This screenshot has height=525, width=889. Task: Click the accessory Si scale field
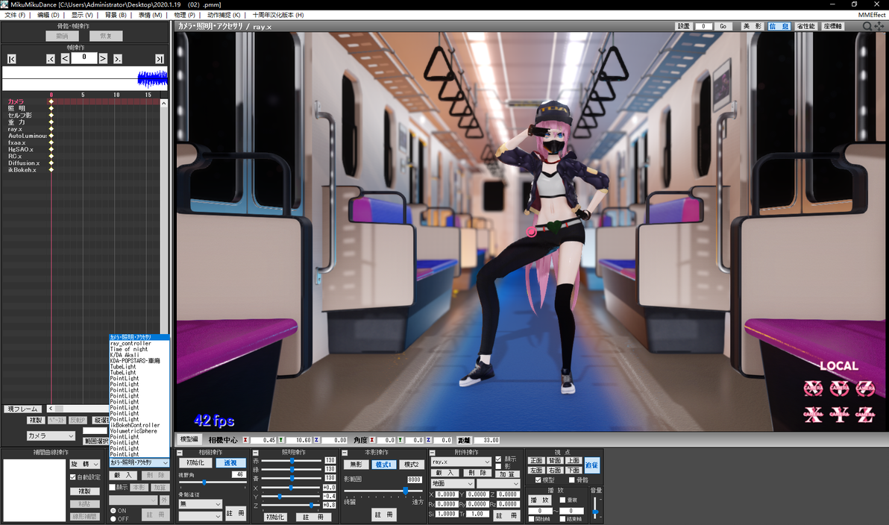click(x=446, y=514)
